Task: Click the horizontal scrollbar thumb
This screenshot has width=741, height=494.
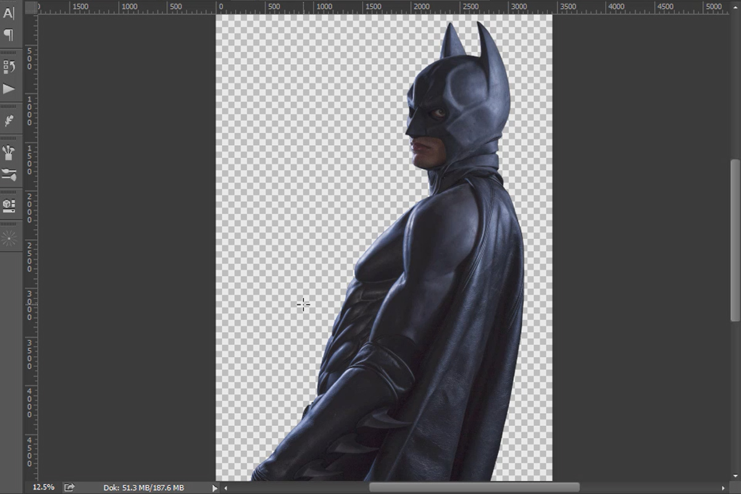Action: click(x=474, y=488)
